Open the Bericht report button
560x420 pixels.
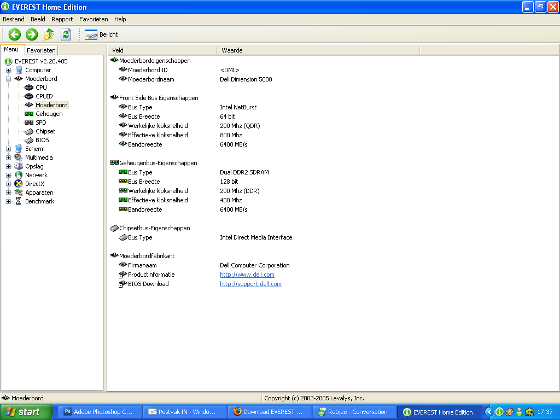click(x=101, y=34)
